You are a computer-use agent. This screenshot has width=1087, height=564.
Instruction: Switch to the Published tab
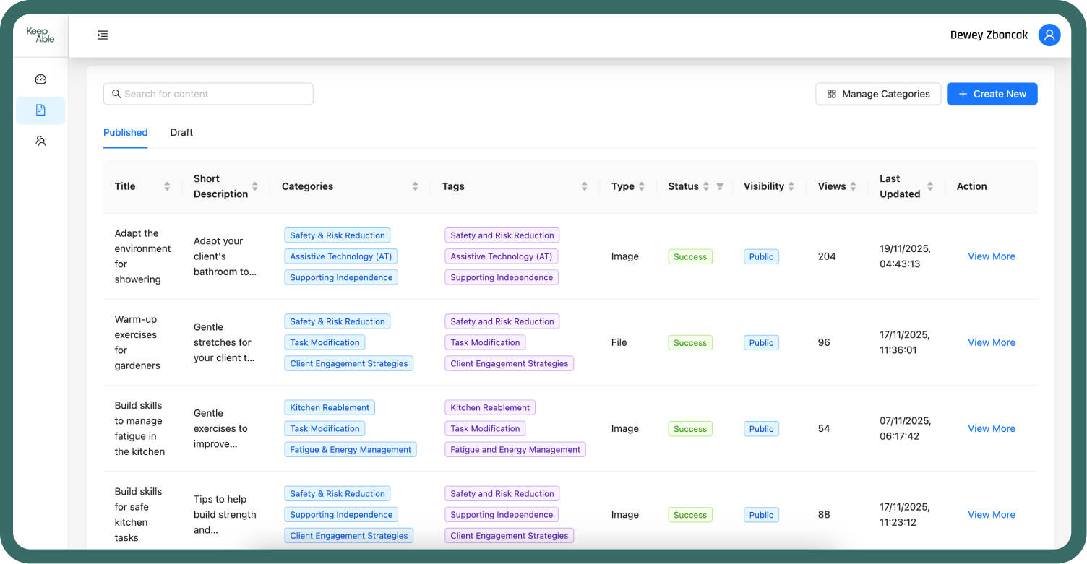(125, 133)
